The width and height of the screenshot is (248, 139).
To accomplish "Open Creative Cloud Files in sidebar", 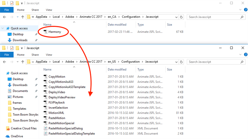I will pyautogui.click(x=24, y=128).
